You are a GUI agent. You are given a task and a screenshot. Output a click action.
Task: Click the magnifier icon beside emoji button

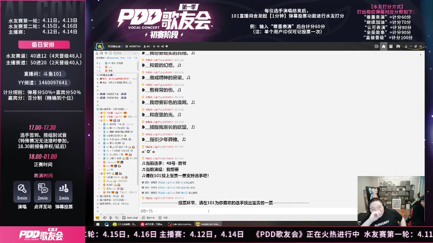click(150, 211)
